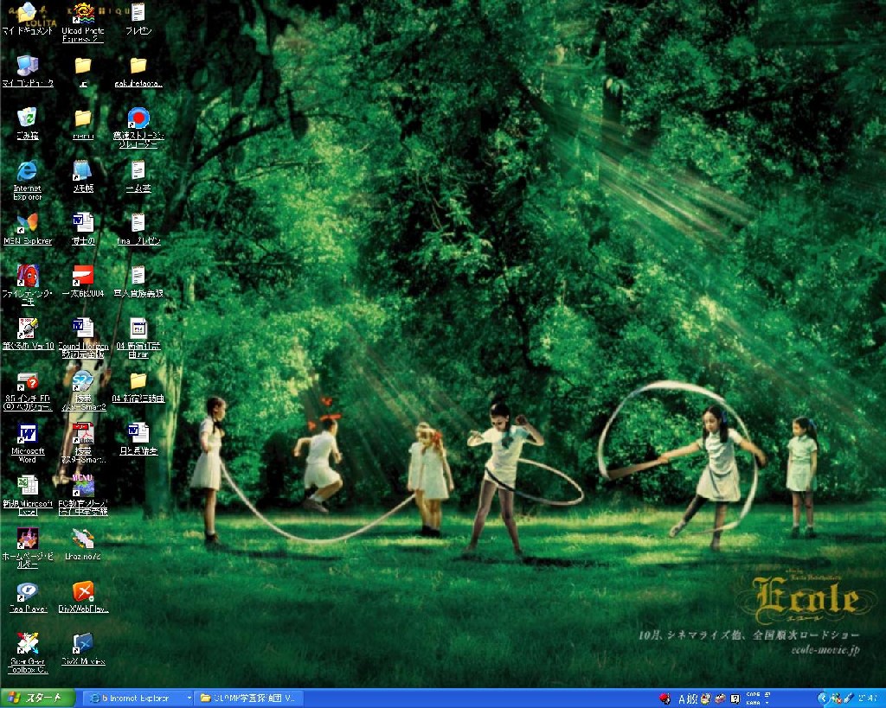The height and width of the screenshot is (708, 886).
Task: Launch the Finding Nemo game icon
Action: click(27, 285)
